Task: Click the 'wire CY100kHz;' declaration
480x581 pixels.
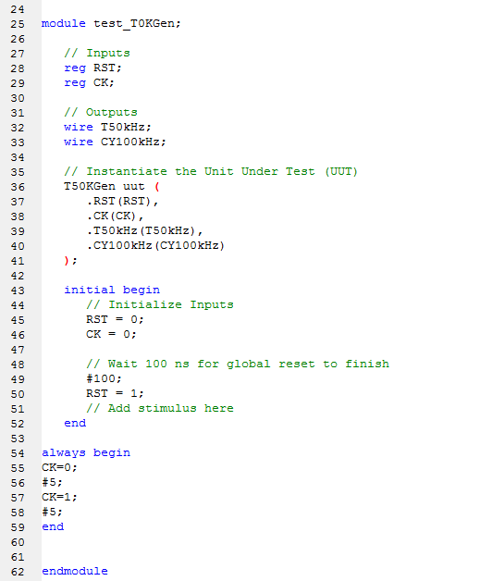Action: 115,142
